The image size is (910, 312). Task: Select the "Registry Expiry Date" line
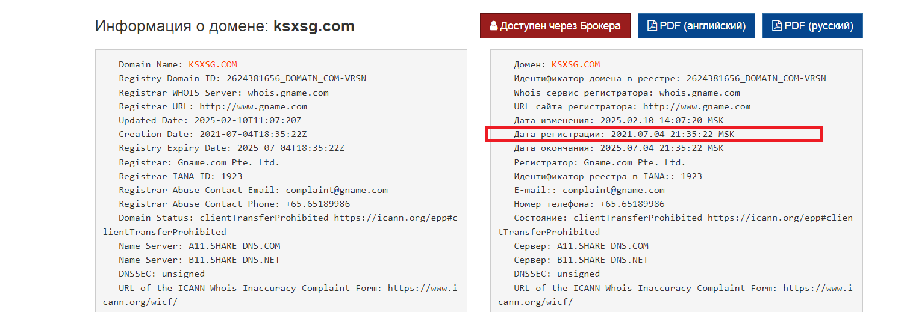coord(231,148)
